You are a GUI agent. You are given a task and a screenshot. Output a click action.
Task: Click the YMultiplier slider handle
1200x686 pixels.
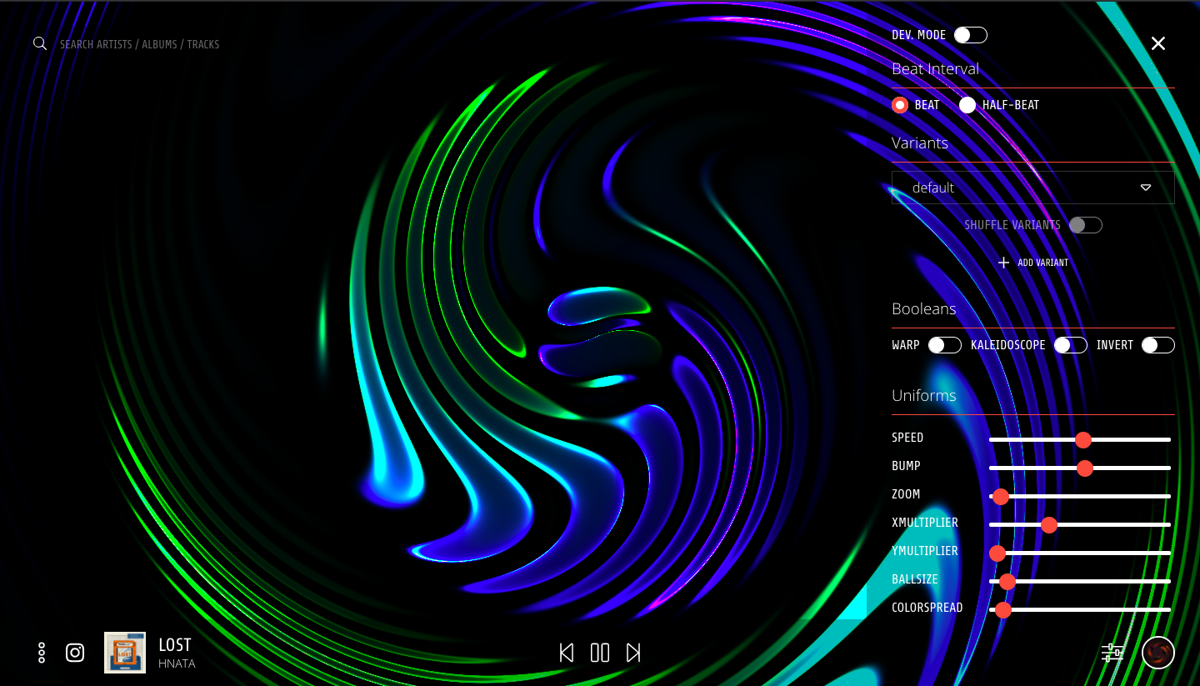tap(997, 553)
